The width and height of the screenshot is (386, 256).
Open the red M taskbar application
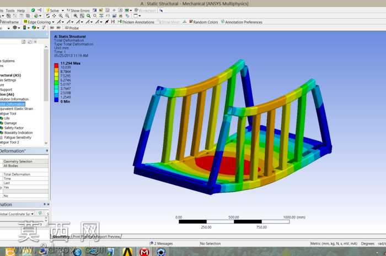(x=144, y=252)
